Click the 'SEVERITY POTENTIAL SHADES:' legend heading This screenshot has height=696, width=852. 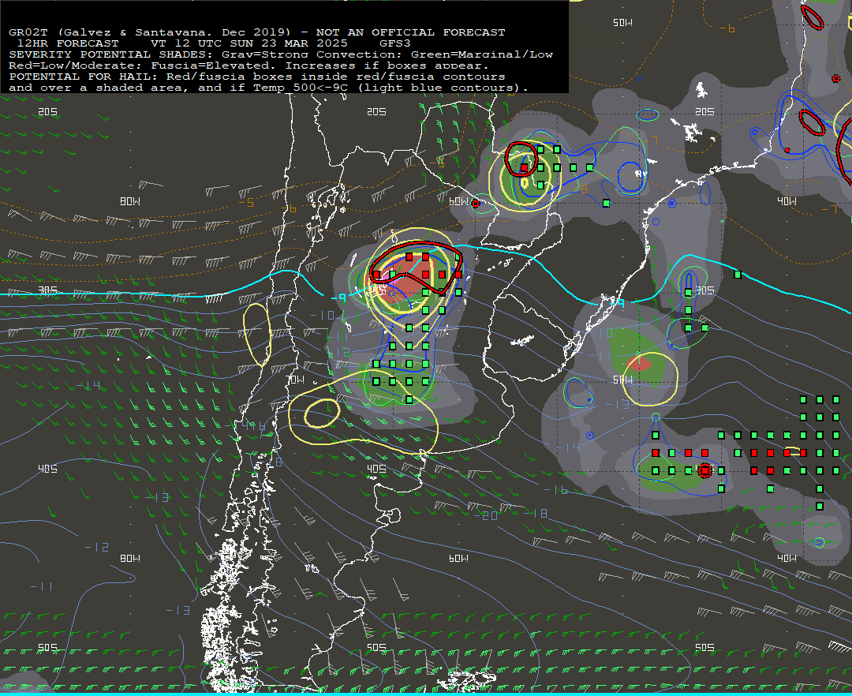tap(111, 54)
